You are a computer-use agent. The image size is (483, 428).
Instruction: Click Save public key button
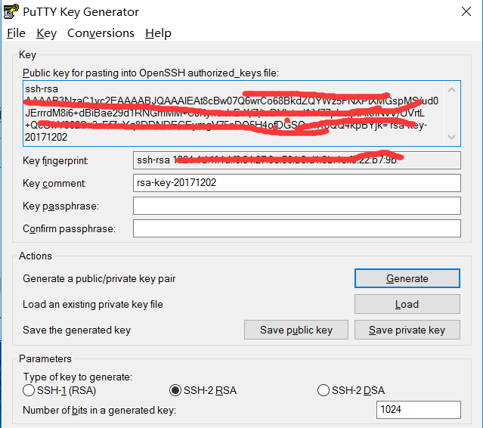(296, 330)
